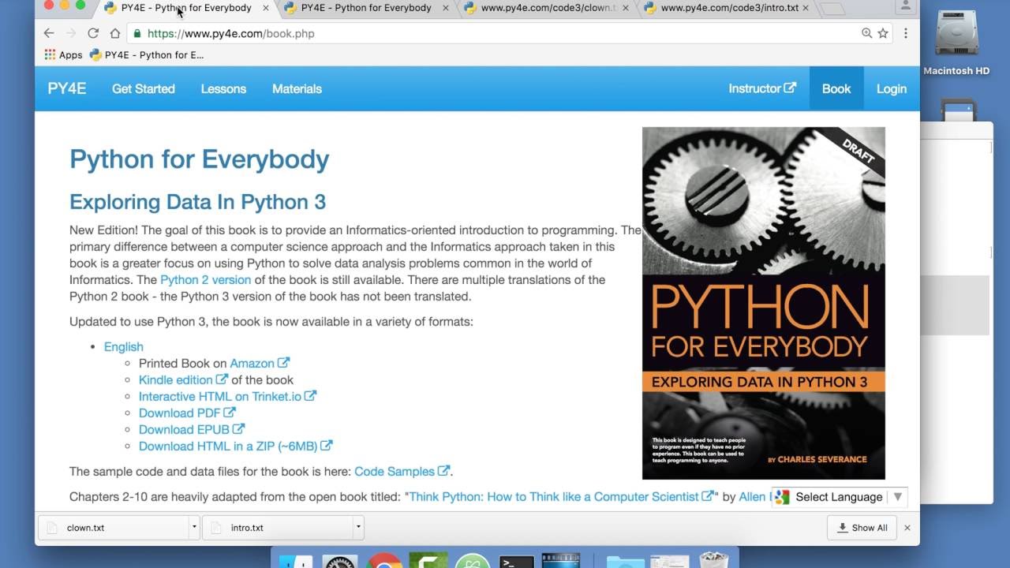This screenshot has height=568, width=1010.
Task: Click the Download PDF link
Action: coord(187,413)
